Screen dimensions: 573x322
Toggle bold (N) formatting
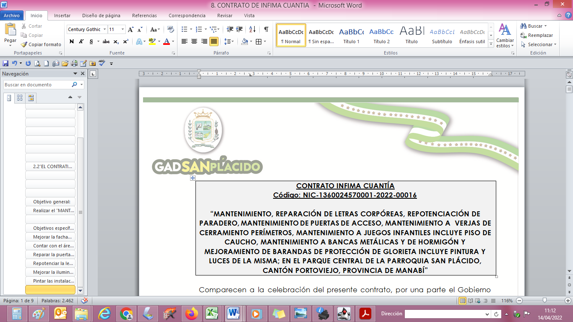tap(72, 42)
